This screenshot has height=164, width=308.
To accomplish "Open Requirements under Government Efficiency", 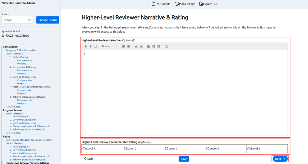I will tap(25, 70).
